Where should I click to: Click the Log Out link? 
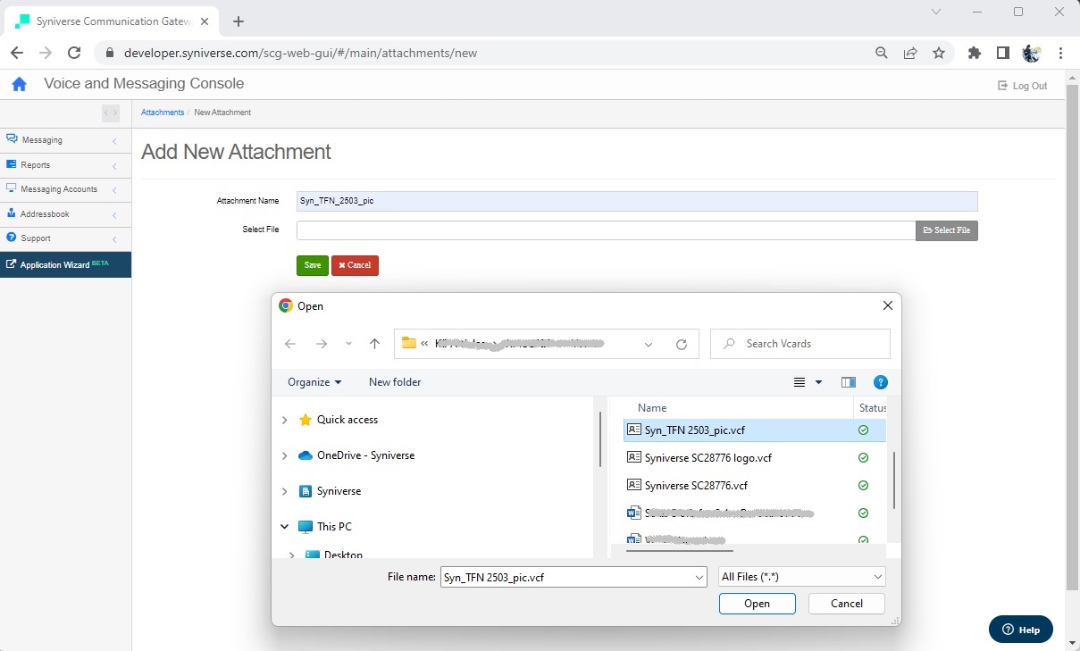pyautogui.click(x=1023, y=86)
